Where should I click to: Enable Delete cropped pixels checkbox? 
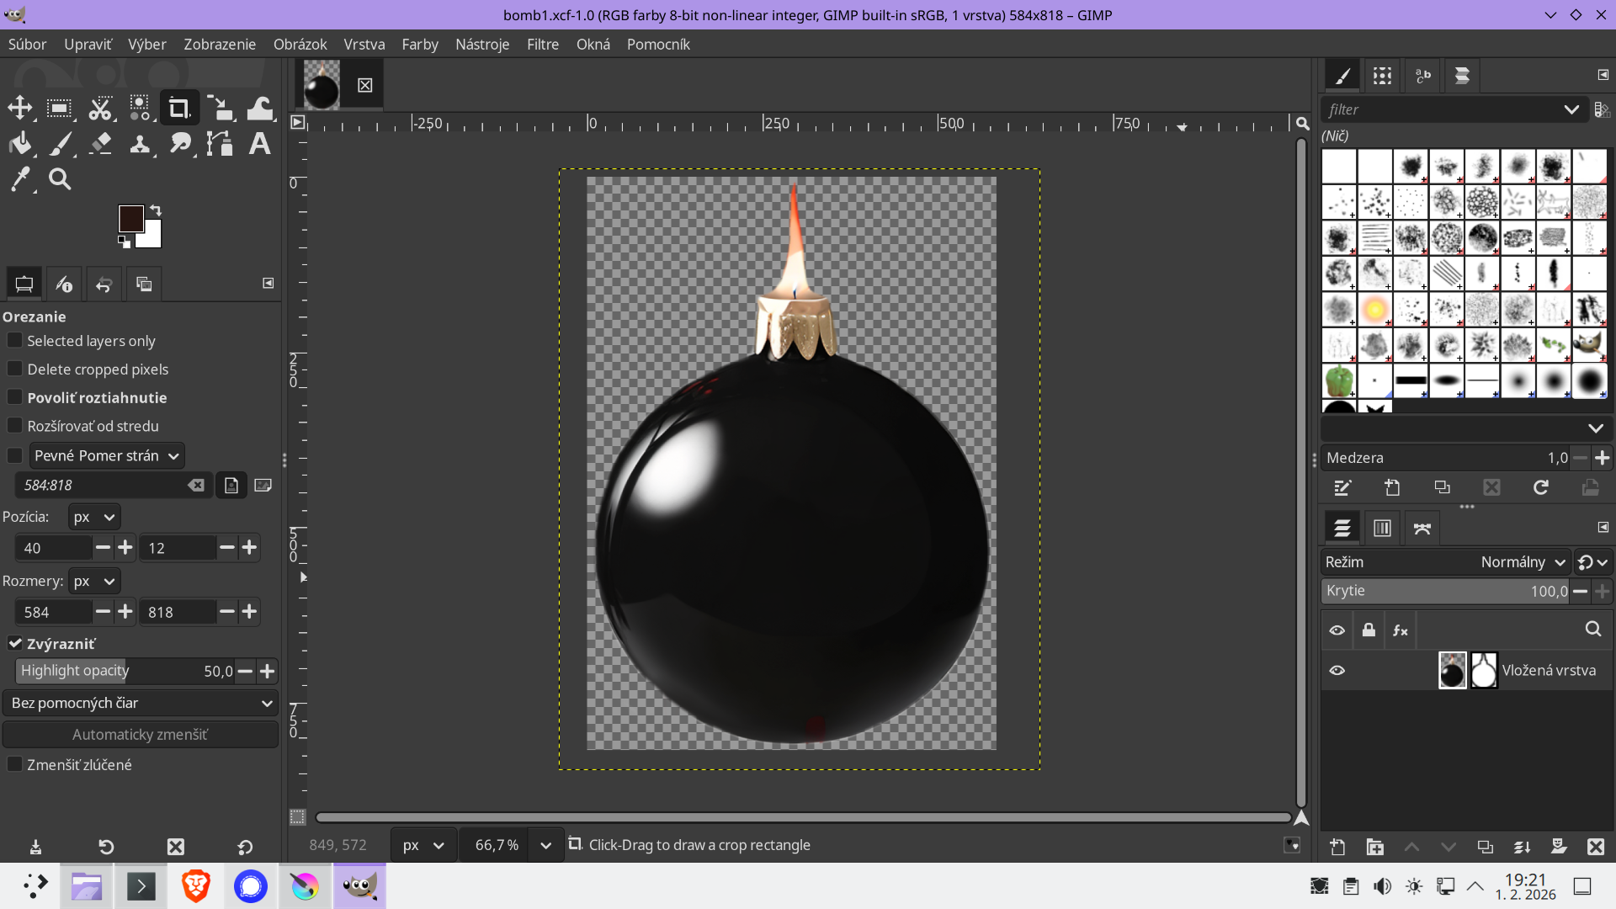14,369
